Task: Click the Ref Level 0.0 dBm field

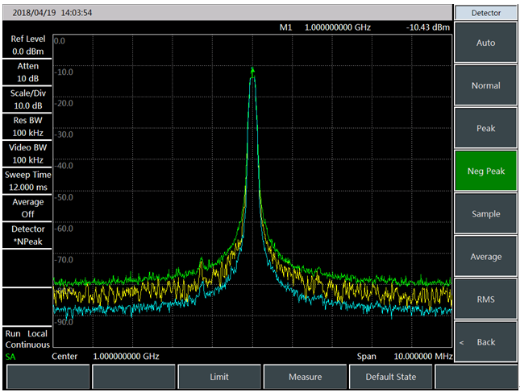Action: 27,45
